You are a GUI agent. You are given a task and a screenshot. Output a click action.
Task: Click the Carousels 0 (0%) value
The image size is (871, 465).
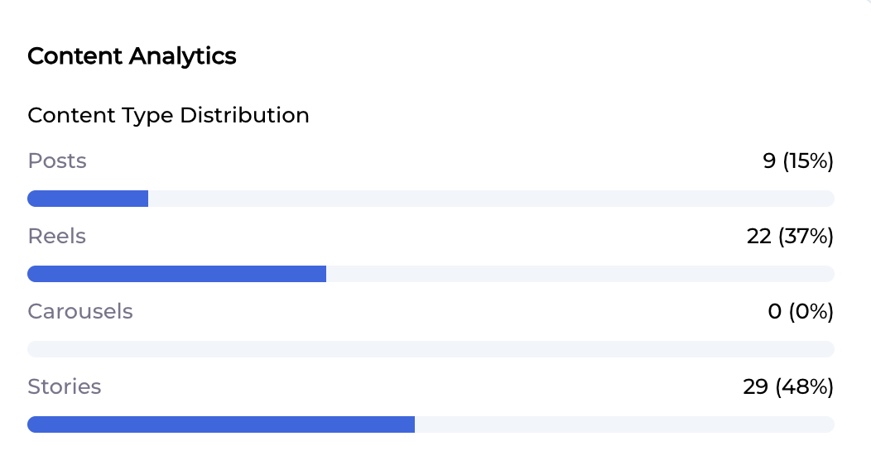tap(800, 311)
